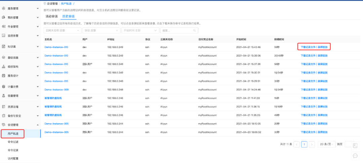Click the 开始时间 column header

[x=241, y=39]
